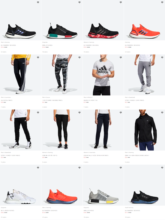Click the wishlist heart on black NMD_R1 shoes
Image resolution: width=165 pixels, height=220 pixels.
click(79, 2)
